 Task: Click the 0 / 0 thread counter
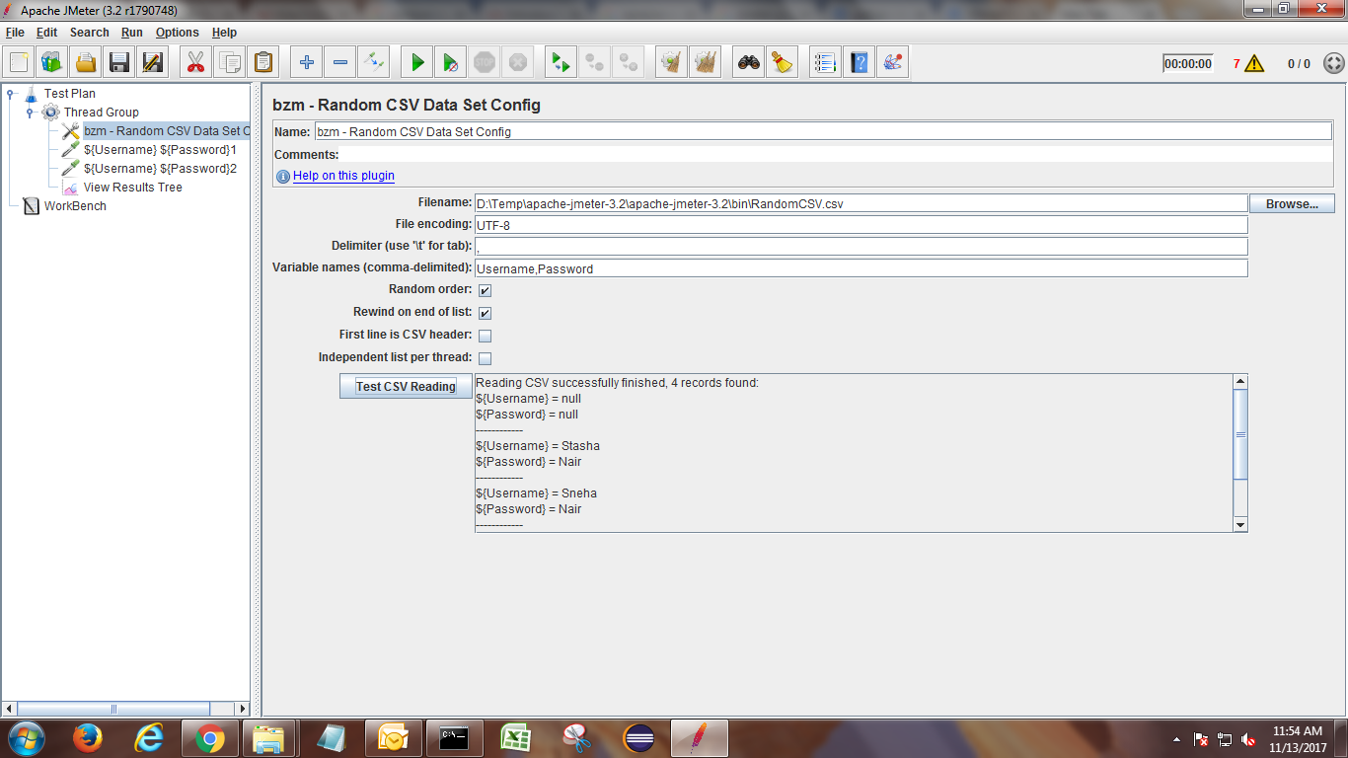pos(1299,64)
